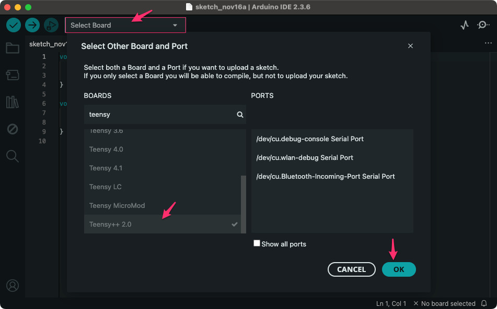Click the Verify checkmark icon
Image resolution: width=497 pixels, height=309 pixels.
pyautogui.click(x=14, y=25)
